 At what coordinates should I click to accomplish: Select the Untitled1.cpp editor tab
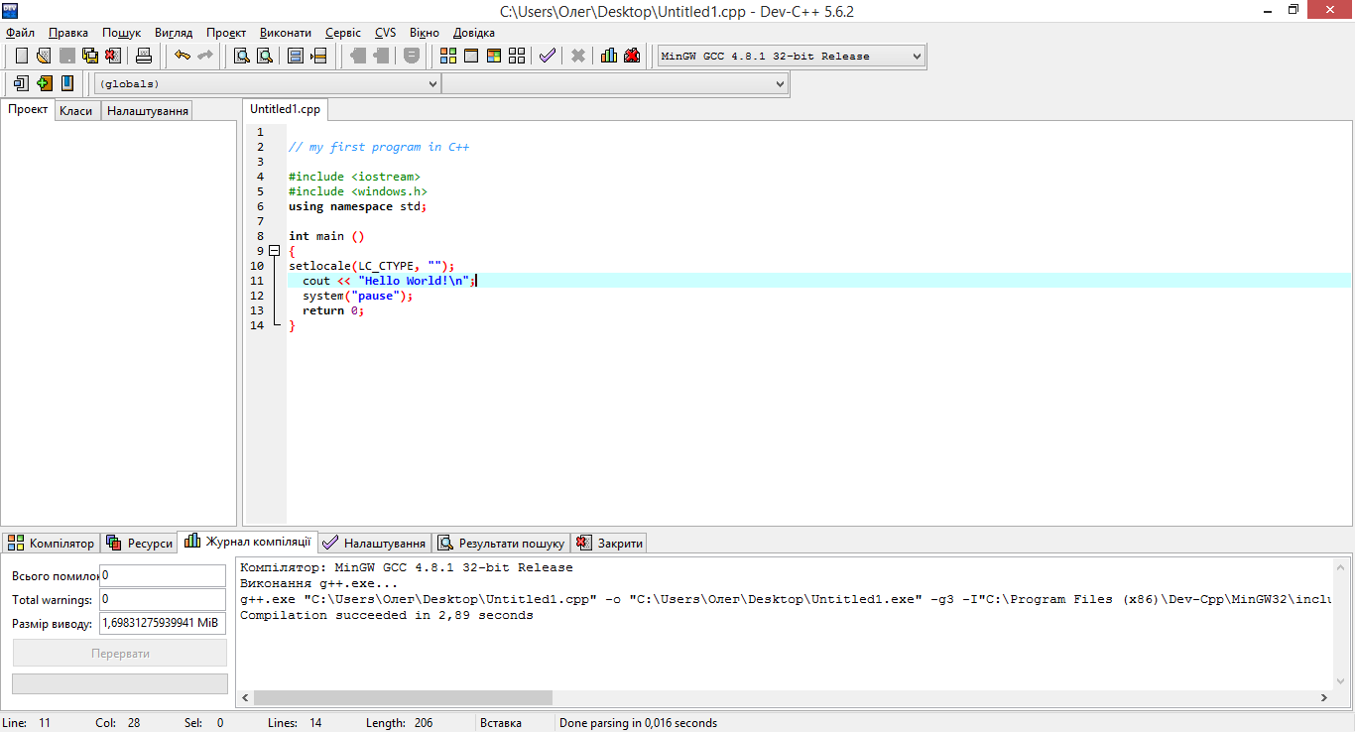pos(285,109)
